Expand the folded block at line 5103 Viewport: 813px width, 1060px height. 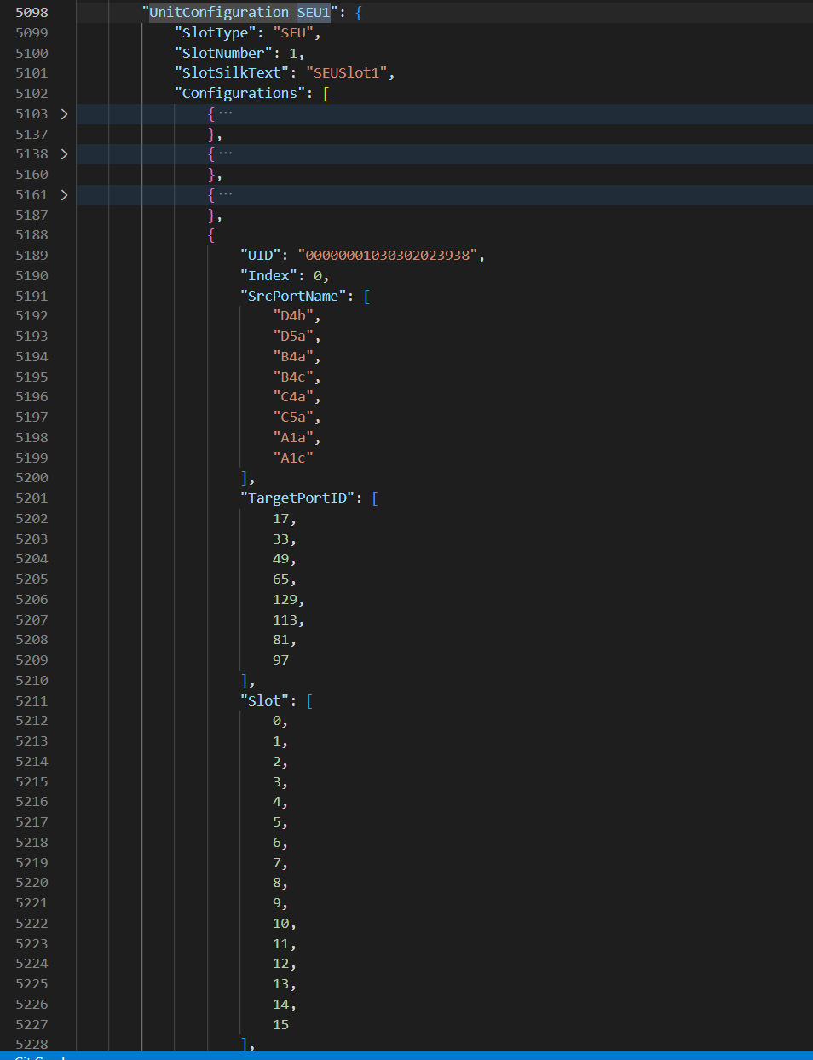[x=64, y=113]
